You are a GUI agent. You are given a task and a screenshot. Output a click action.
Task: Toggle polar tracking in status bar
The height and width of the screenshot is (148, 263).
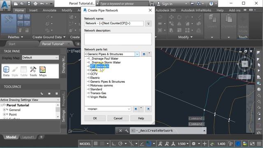pyautogui.click(x=120, y=143)
